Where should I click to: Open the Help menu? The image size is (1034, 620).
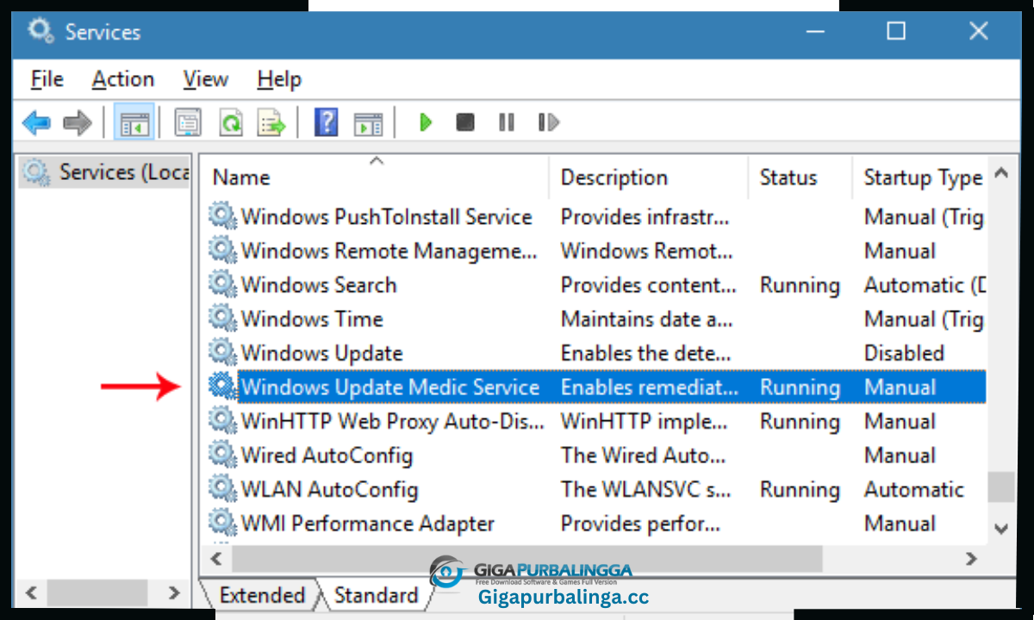279,79
